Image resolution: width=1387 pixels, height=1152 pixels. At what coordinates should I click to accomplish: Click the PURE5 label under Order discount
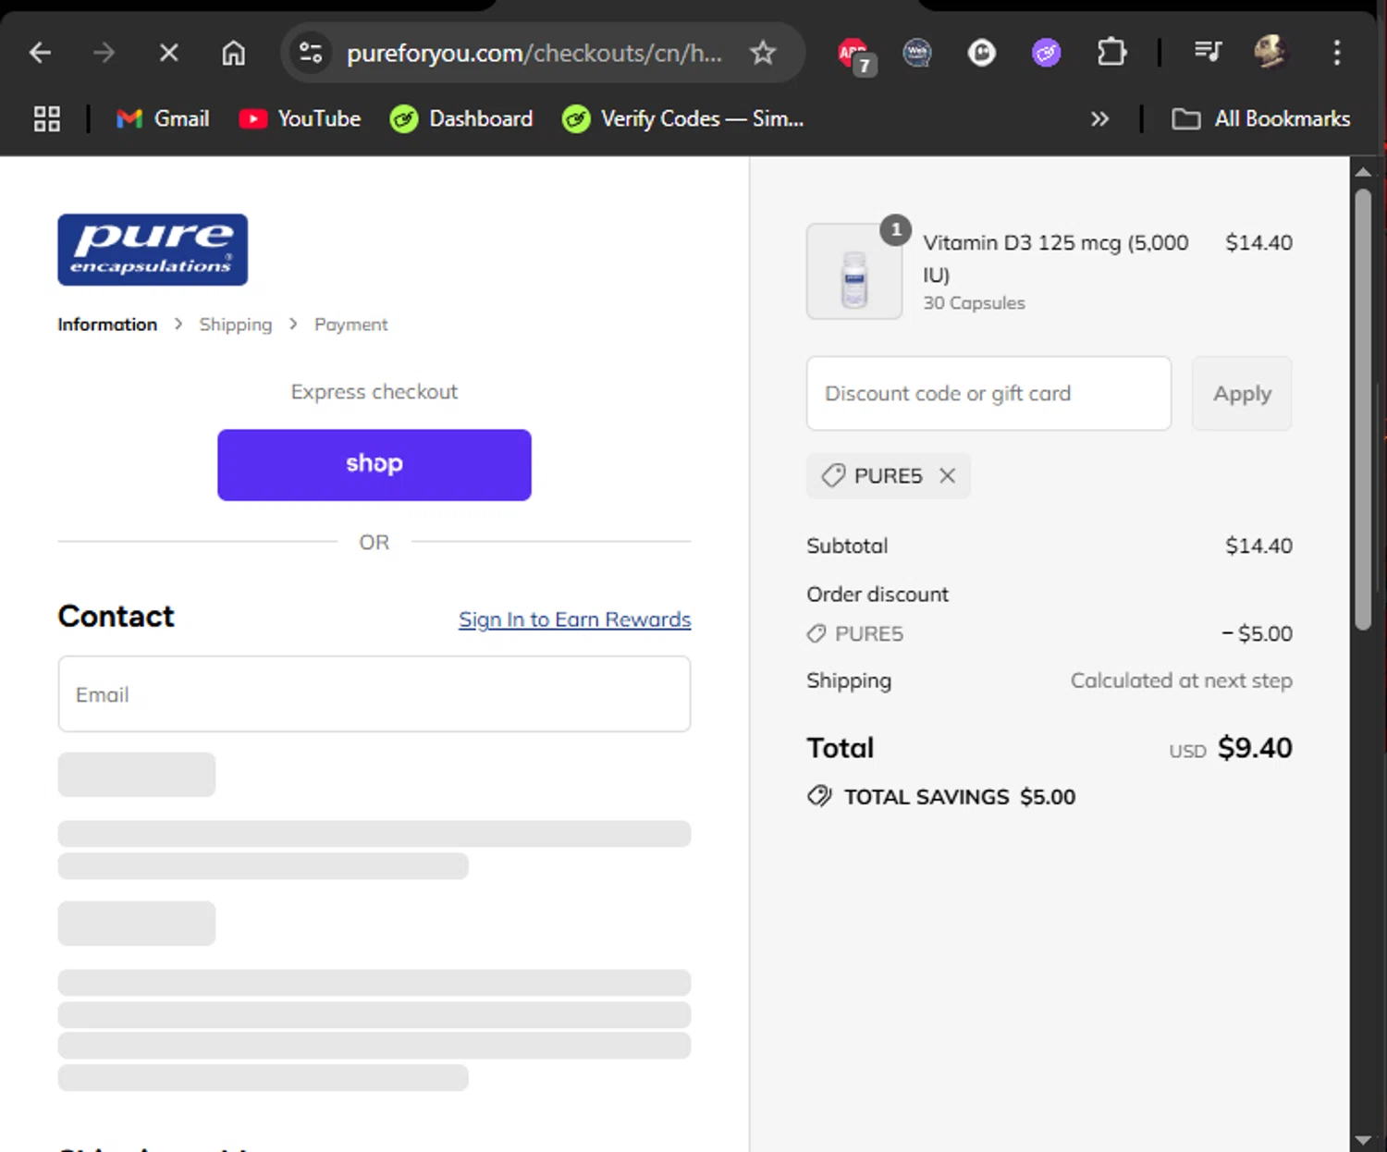(x=868, y=633)
